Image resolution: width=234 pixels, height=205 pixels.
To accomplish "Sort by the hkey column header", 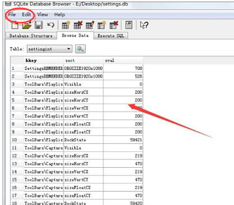I will point(44,61).
